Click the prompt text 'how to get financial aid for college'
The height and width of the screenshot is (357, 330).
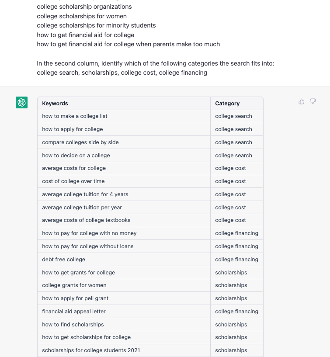86,35
